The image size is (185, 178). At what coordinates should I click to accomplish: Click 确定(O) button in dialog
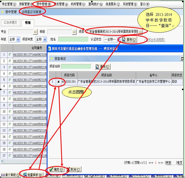(56, 170)
